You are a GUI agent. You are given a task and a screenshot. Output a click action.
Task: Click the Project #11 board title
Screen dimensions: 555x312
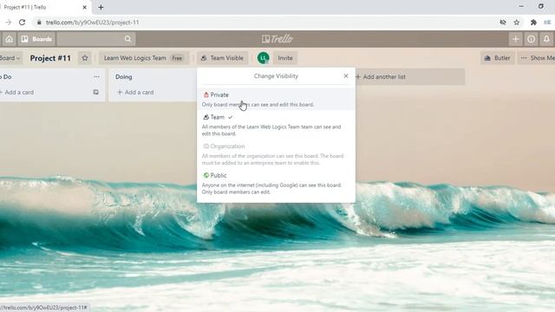coord(50,58)
